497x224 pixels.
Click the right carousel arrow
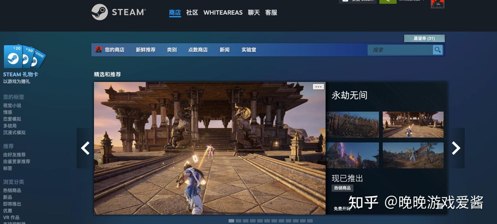(x=456, y=148)
